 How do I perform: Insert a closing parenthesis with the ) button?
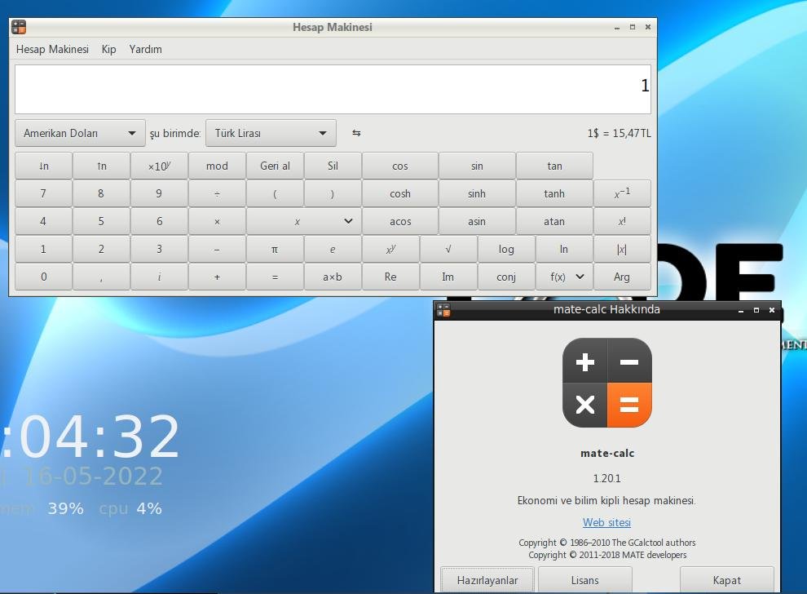tap(333, 193)
